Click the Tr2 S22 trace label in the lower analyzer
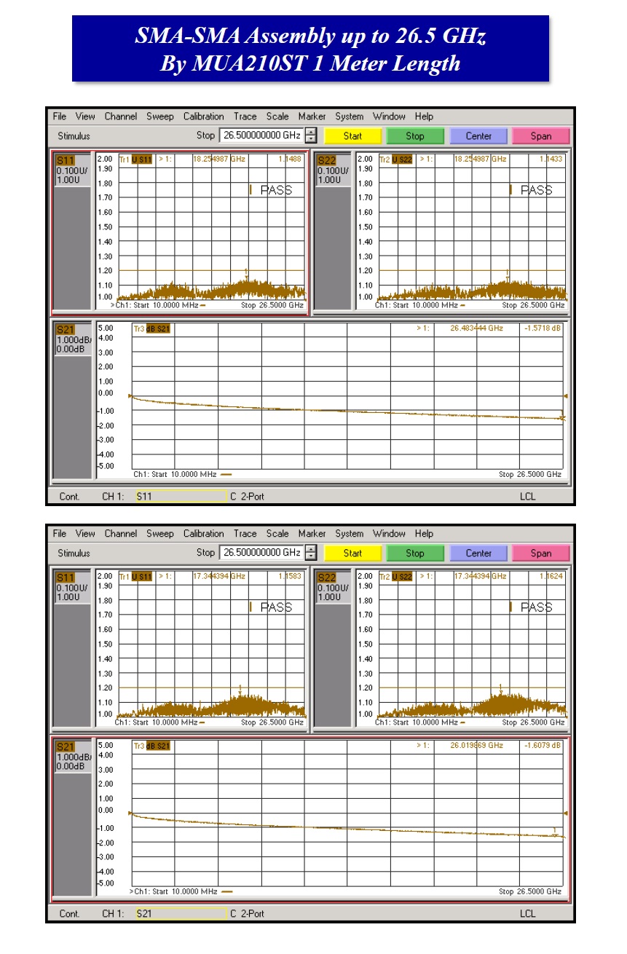627x954 pixels. point(396,577)
